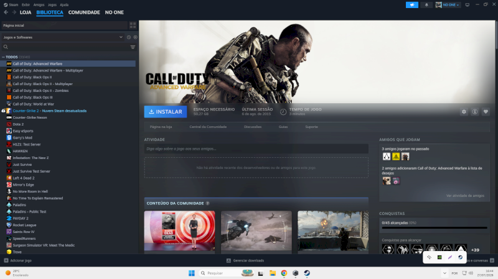Click the achievements progress bar
Image resolution: width=498 pixels, height=279 pixels.
point(434,227)
